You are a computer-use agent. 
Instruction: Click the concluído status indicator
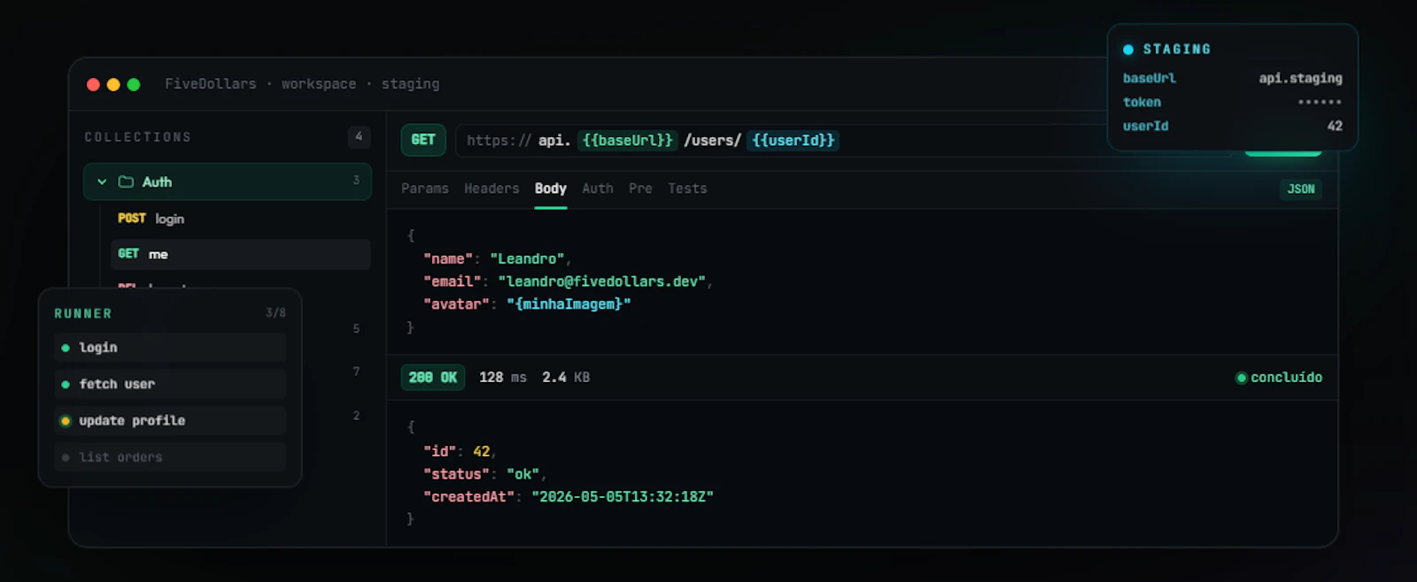(1279, 378)
